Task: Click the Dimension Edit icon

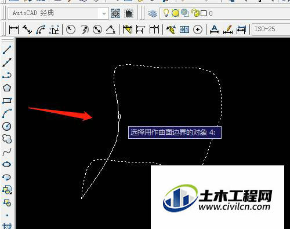Action: pos(215,29)
